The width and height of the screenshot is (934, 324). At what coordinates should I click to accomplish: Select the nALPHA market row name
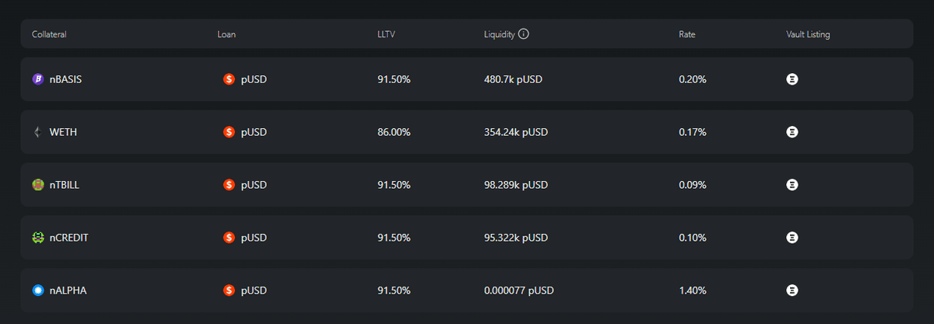tap(68, 291)
